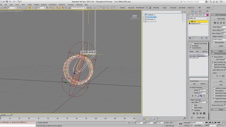The width and height of the screenshot is (226, 127).
Task: Click the Set Keys key icon
Action: (x=180, y=124)
